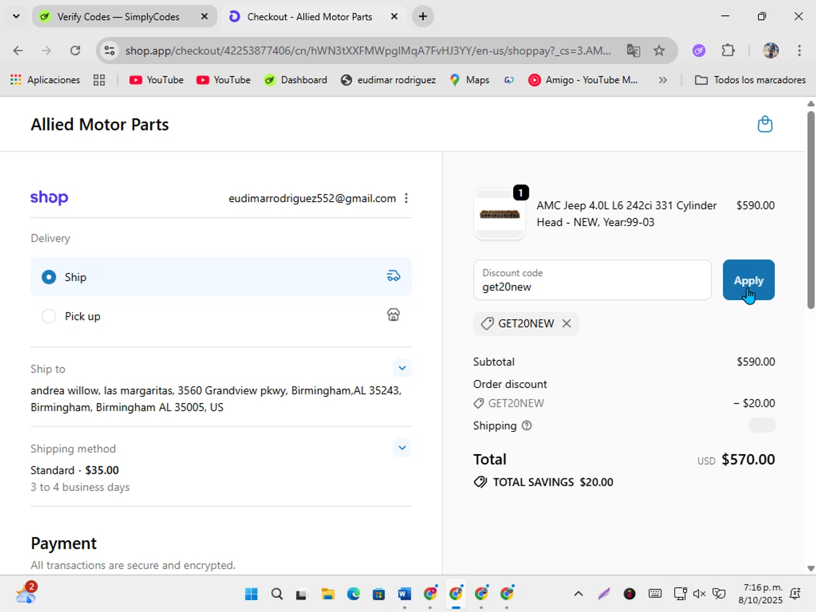Show hidden system tray icons
The image size is (816, 612).
click(x=578, y=594)
